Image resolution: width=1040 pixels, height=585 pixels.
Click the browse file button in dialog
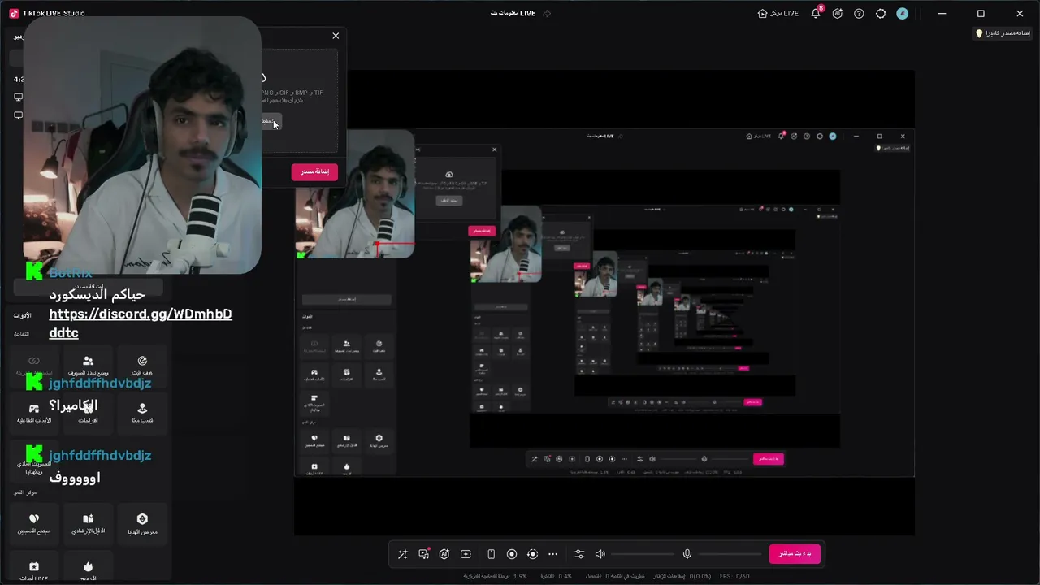point(271,122)
